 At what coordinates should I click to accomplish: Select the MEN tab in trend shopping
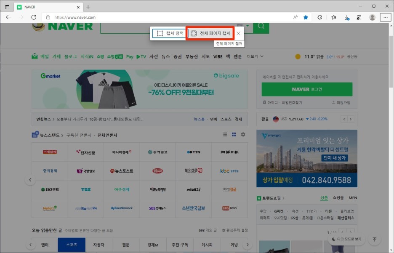tap(353, 198)
